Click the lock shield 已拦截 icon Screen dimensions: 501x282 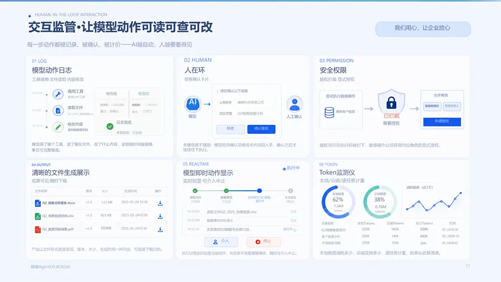coord(391,102)
